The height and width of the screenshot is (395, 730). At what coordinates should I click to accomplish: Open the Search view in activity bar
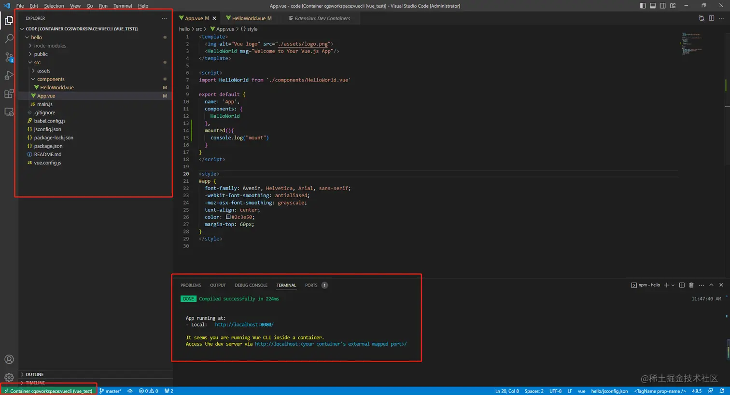9,39
